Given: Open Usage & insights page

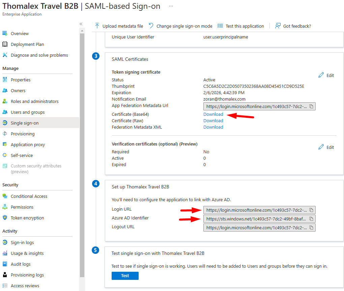Looking at the screenshot, I should tap(27, 253).
